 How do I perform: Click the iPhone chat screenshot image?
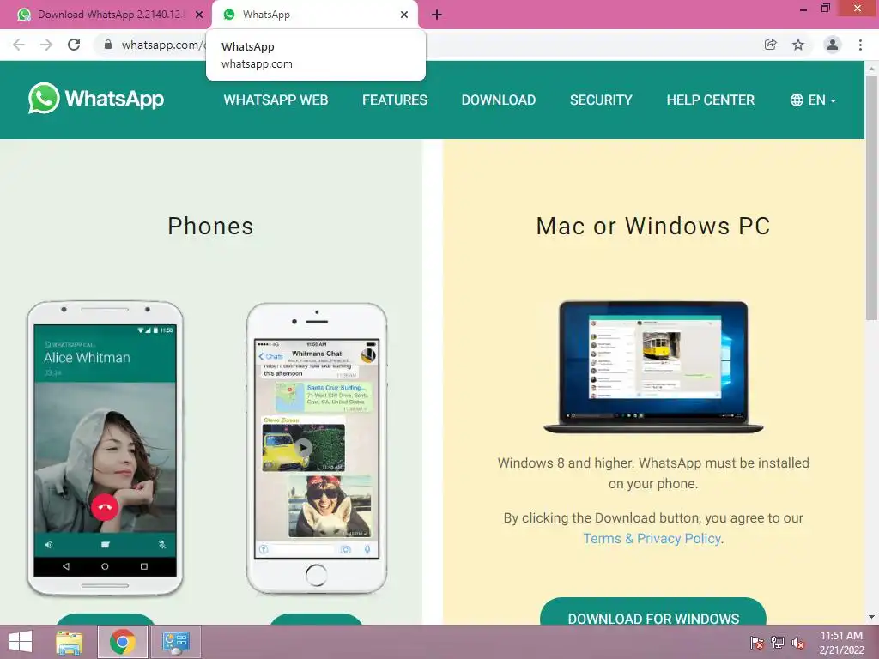click(317, 448)
